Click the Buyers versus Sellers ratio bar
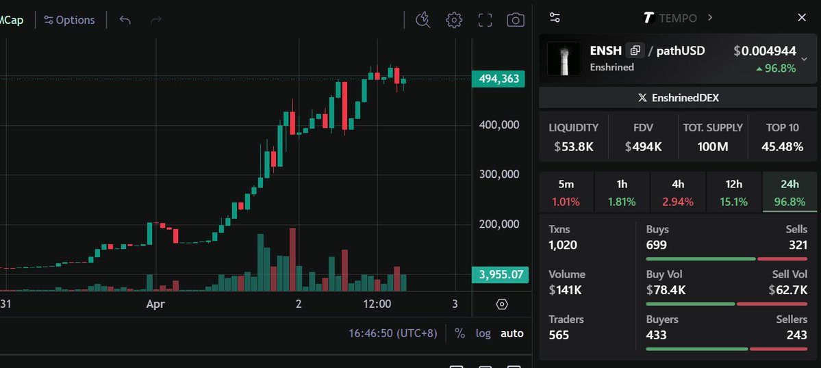Image resolution: width=821 pixels, height=368 pixels. [727, 349]
